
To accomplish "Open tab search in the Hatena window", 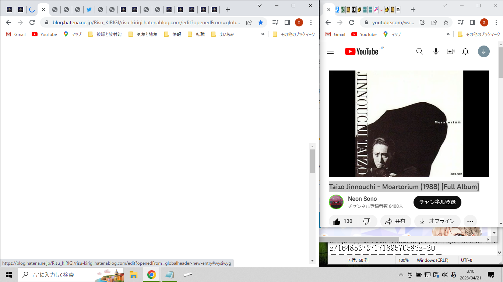I will click(260, 6).
